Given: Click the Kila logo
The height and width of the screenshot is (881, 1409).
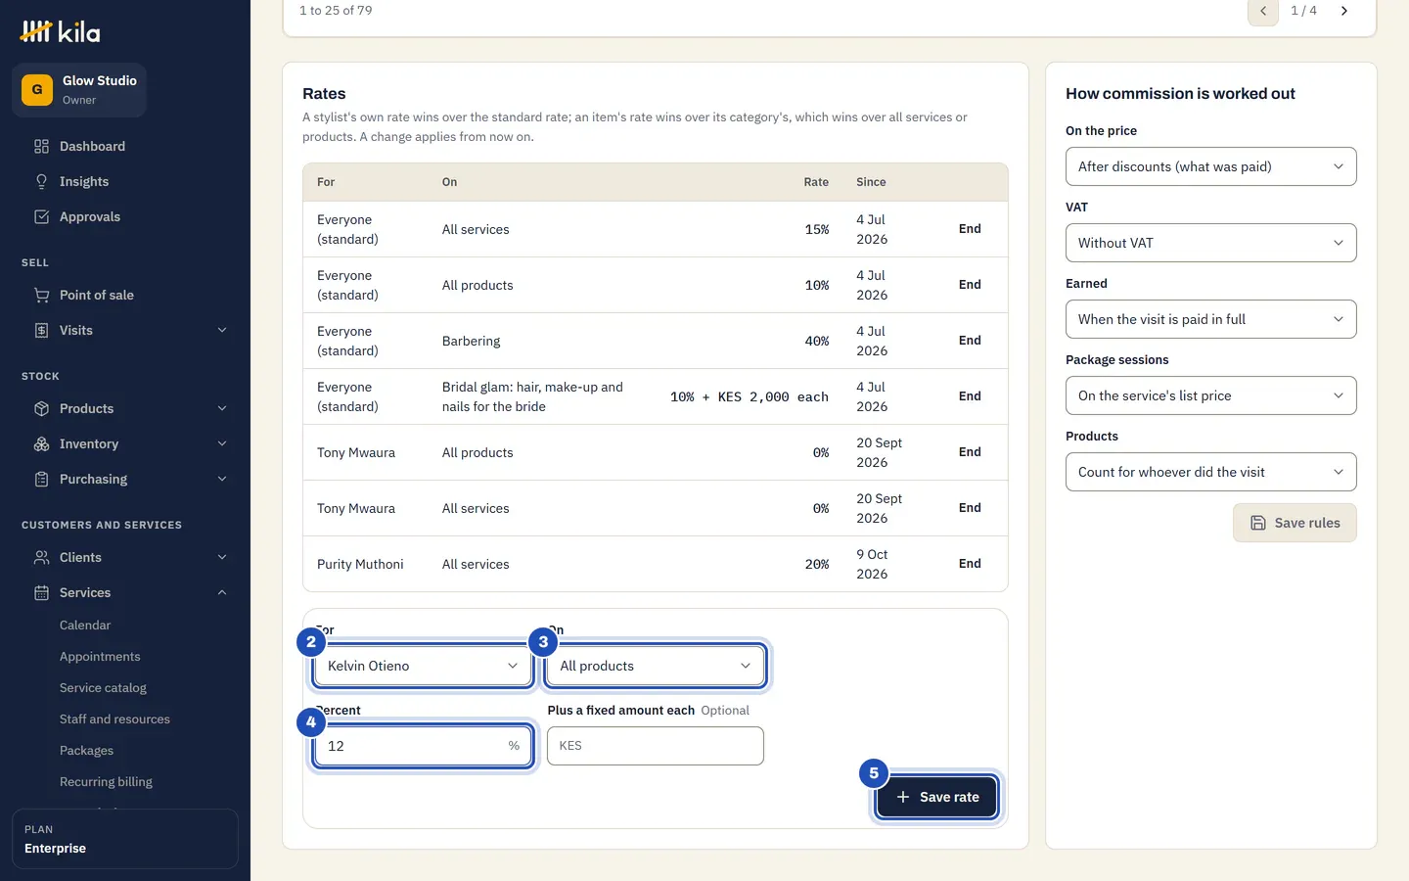Looking at the screenshot, I should (x=60, y=32).
